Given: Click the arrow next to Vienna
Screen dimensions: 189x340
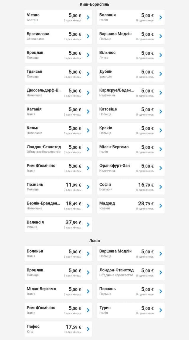Looking at the screenshot, I should (x=88, y=17).
